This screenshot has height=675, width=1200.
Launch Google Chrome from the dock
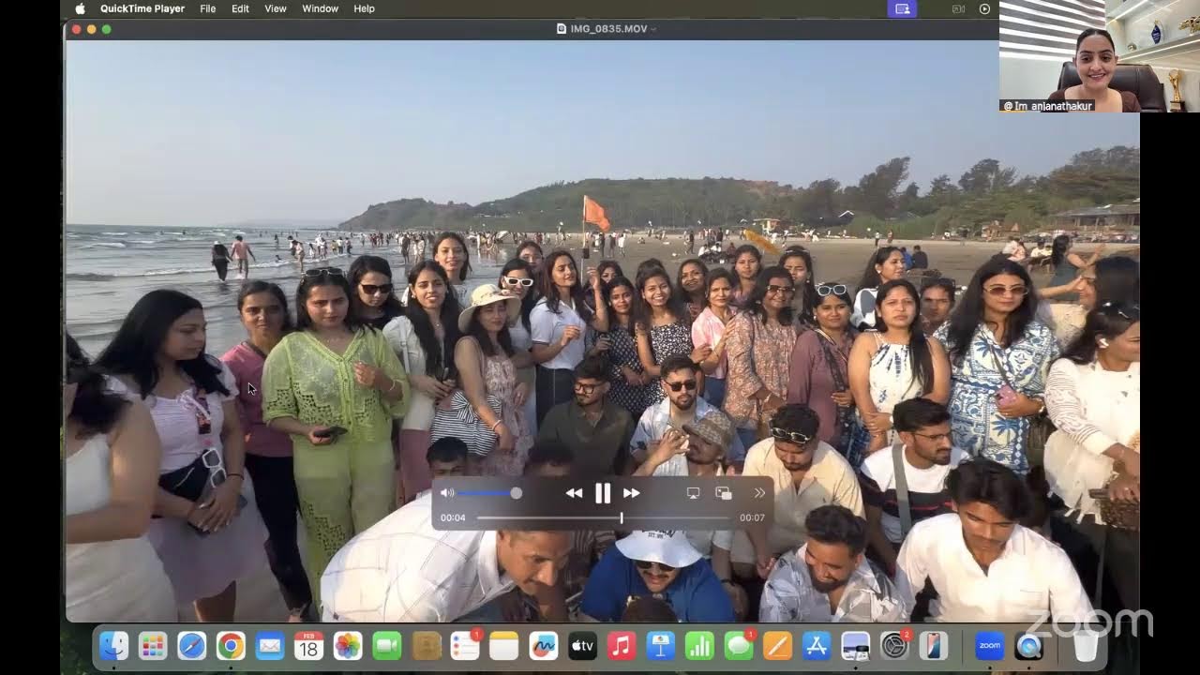click(231, 645)
